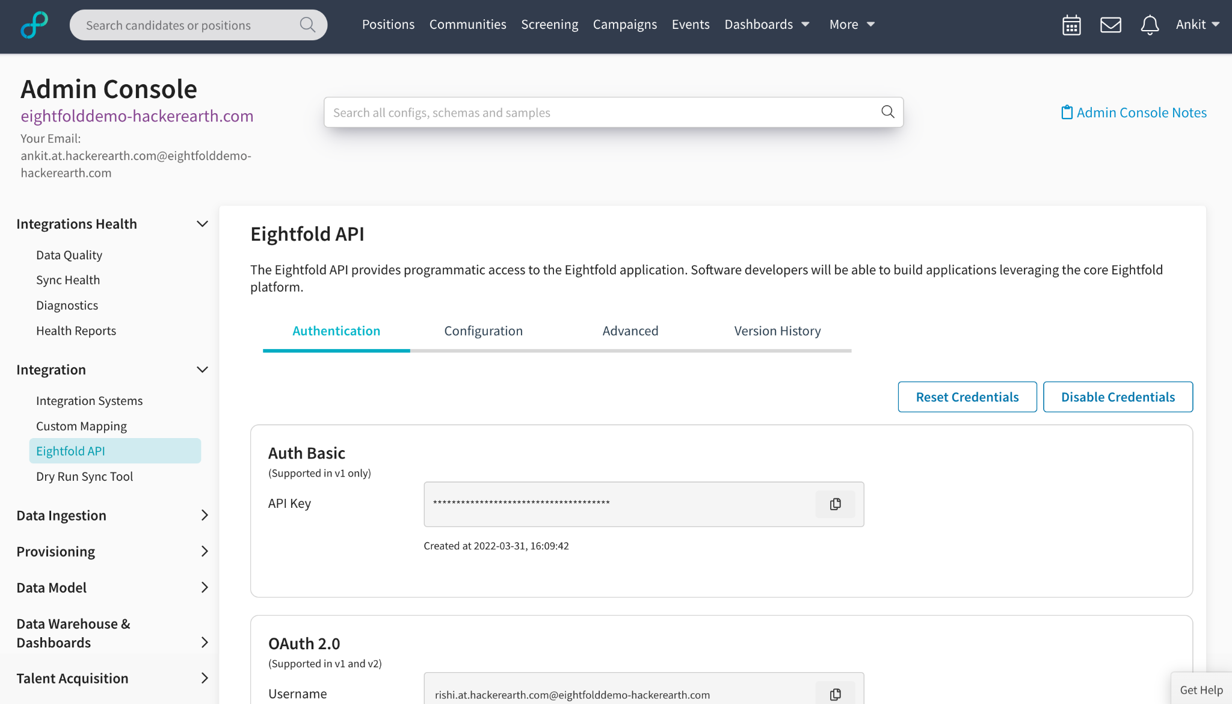Switch to the Configuration tab
The width and height of the screenshot is (1232, 704).
coord(483,331)
